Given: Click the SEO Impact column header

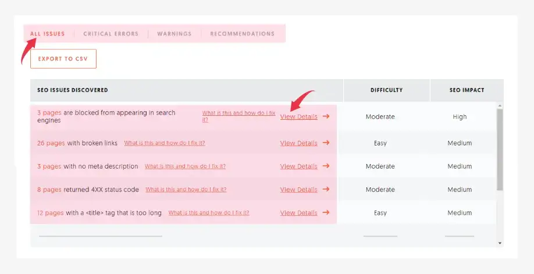Looking at the screenshot, I should pyautogui.click(x=467, y=90).
